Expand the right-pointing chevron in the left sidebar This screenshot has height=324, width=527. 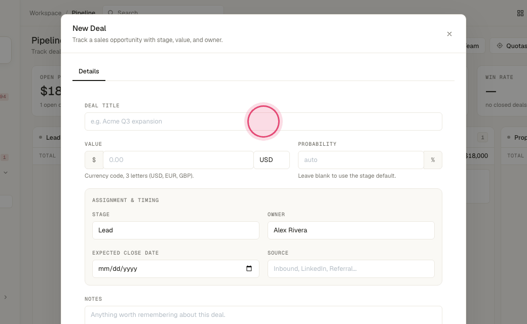(x=6, y=297)
